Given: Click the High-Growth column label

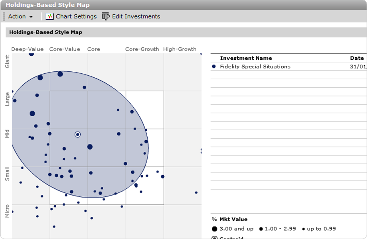Looking at the screenshot, I should 180,49.
